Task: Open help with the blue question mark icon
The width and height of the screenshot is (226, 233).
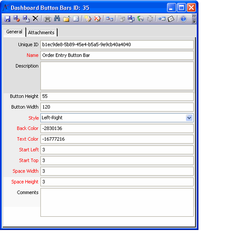Action: (183, 19)
